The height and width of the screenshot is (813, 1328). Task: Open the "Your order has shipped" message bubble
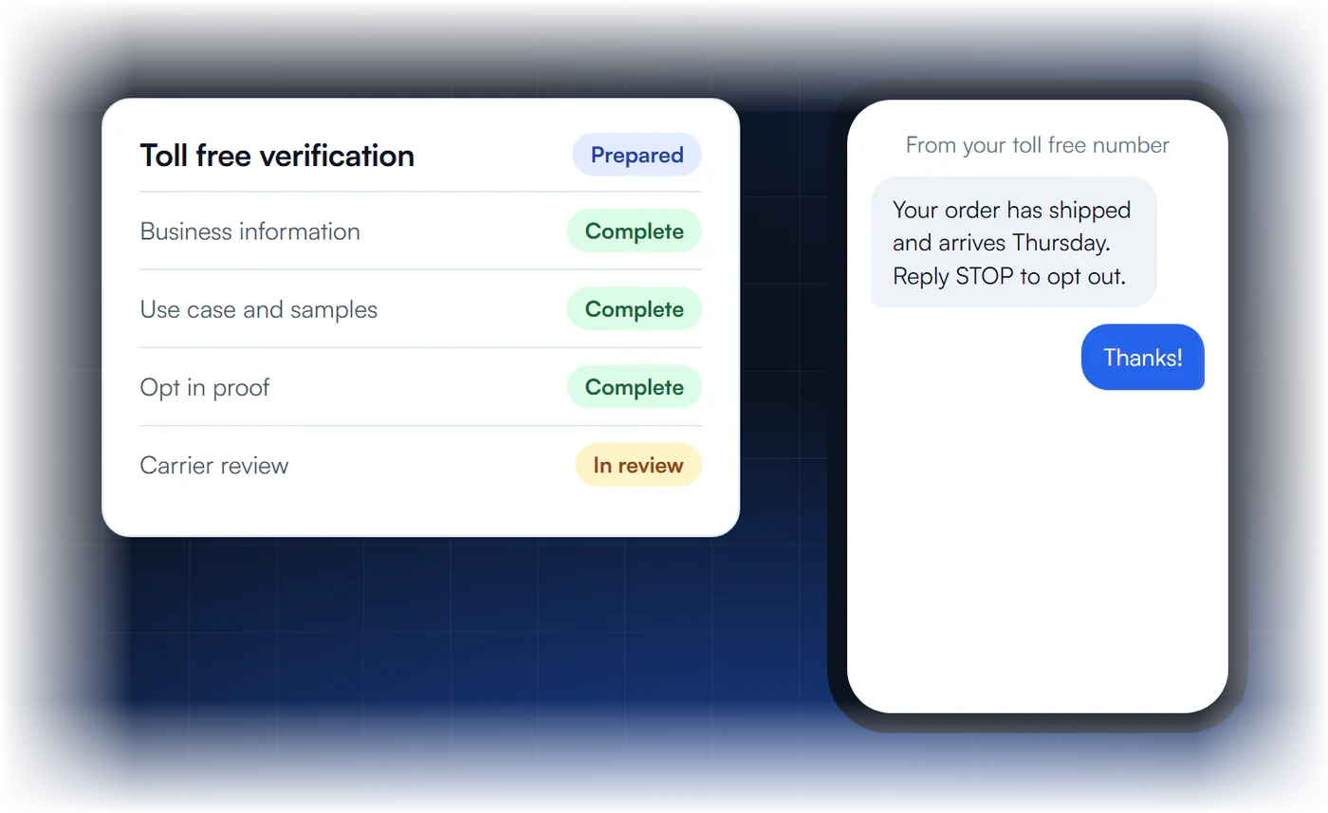click(x=1014, y=242)
